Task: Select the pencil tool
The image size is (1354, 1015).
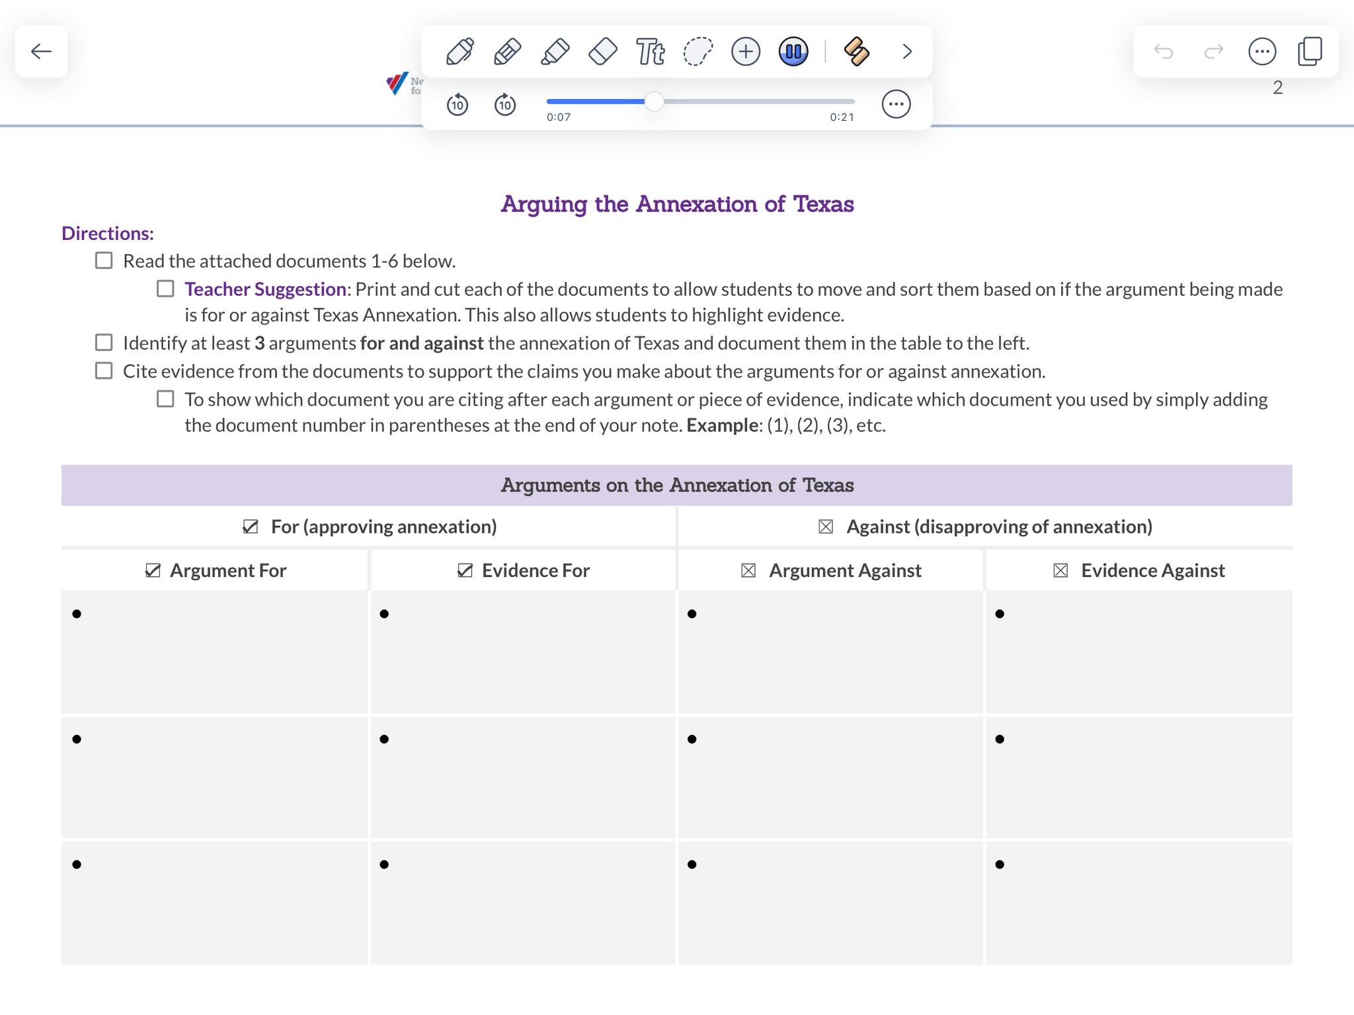Action: (507, 52)
